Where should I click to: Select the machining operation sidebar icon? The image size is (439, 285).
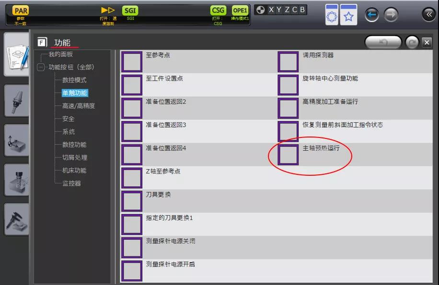pos(17,180)
